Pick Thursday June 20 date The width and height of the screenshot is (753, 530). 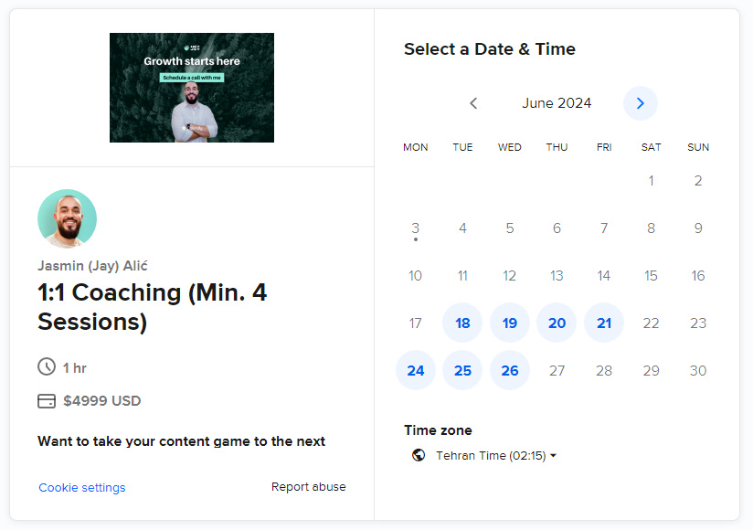pos(557,323)
